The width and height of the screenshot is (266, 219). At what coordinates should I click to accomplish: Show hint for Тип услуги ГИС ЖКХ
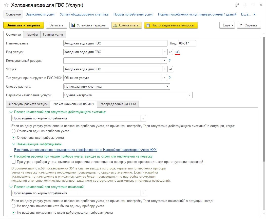click(x=170, y=78)
